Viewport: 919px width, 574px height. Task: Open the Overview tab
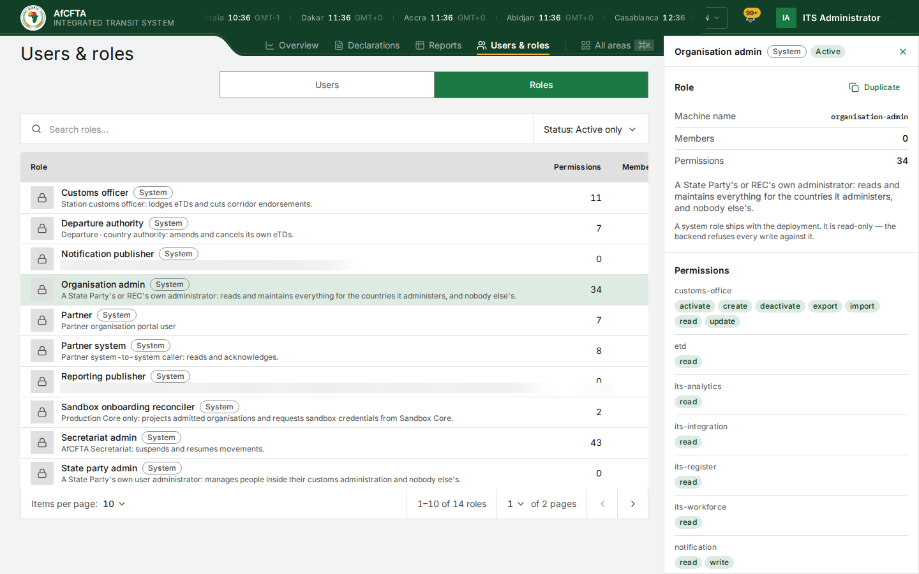point(292,45)
